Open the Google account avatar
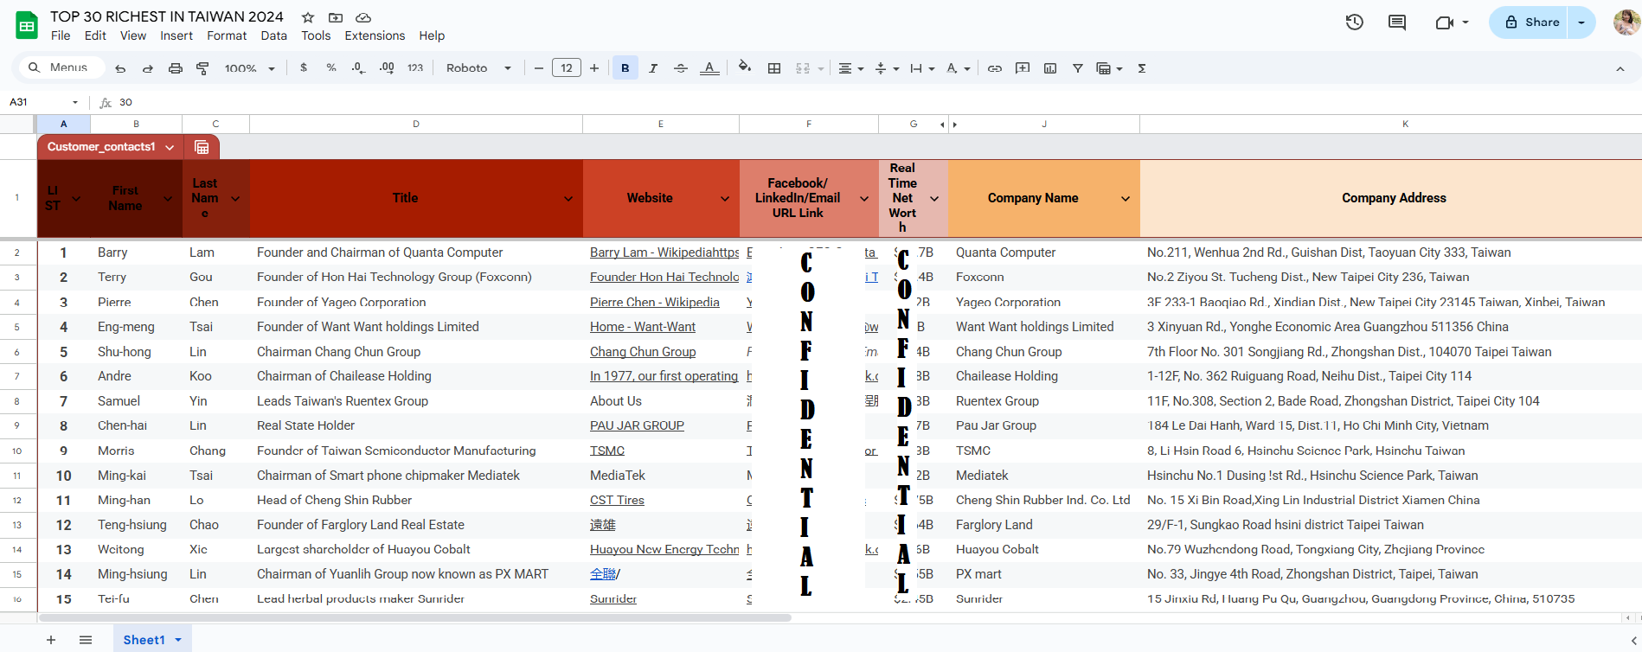1642x652 pixels. (1626, 22)
